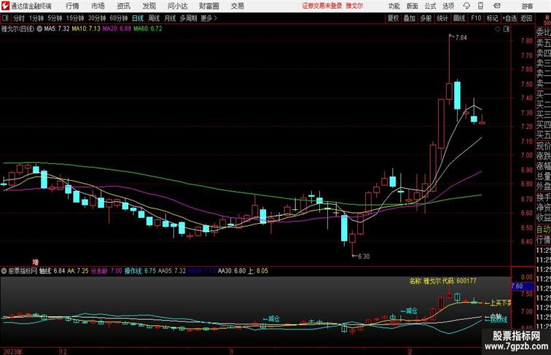551x355 pixels.
Task: Click the 7.84 high price marker
Action: (461, 38)
